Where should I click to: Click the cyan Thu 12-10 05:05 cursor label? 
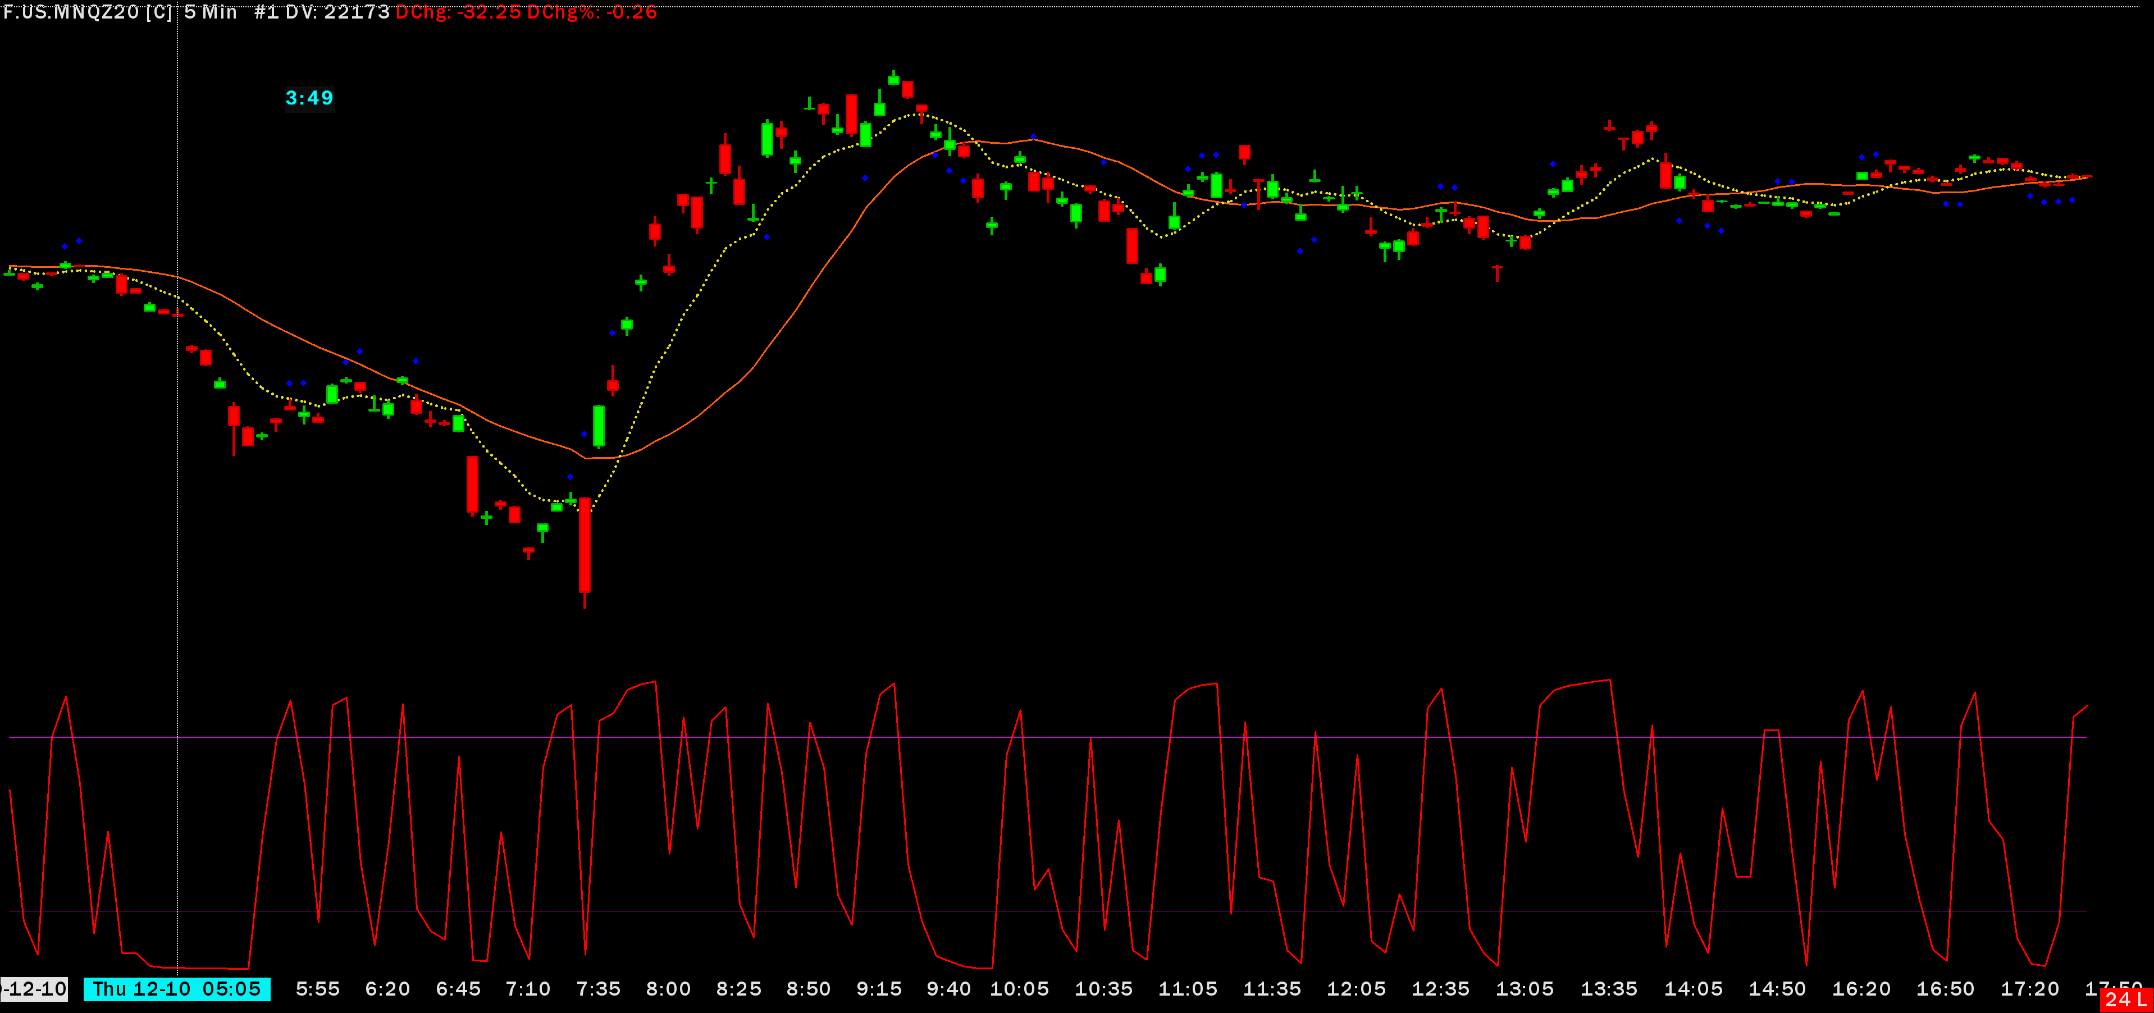(x=176, y=989)
